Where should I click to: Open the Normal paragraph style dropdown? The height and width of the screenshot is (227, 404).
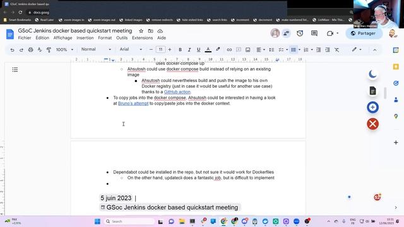[x=96, y=49]
